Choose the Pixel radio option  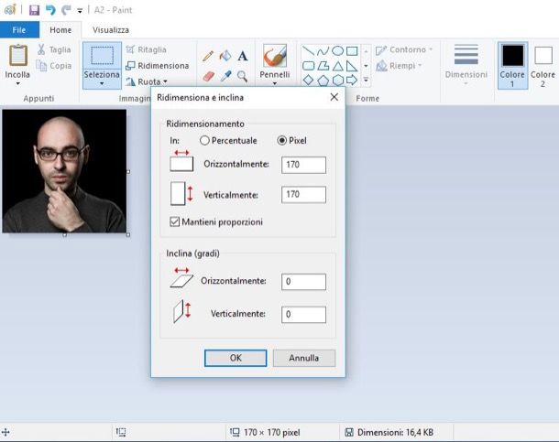click(292, 141)
